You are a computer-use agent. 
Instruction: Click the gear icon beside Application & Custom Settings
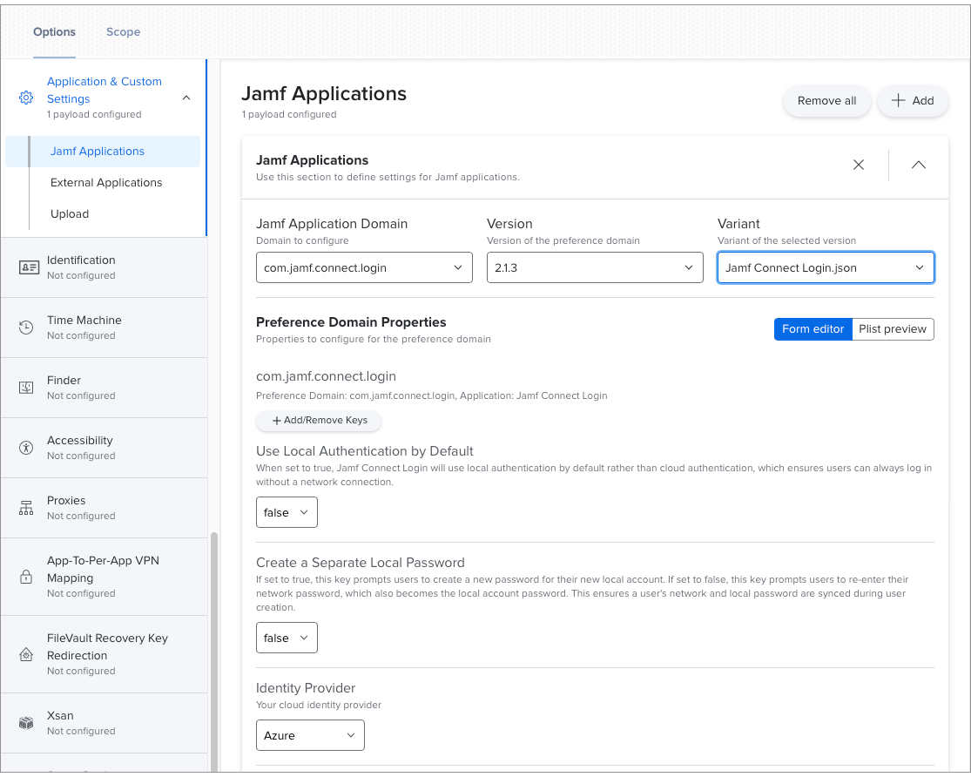(26, 98)
